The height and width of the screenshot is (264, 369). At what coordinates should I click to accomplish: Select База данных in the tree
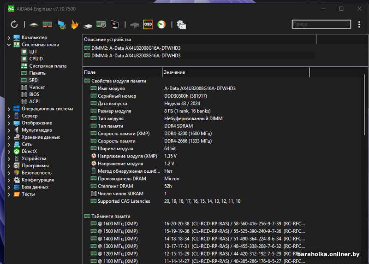tap(35, 187)
